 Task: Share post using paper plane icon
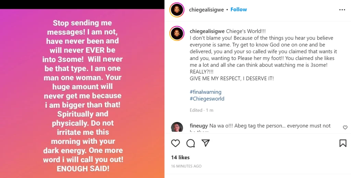click(206, 143)
